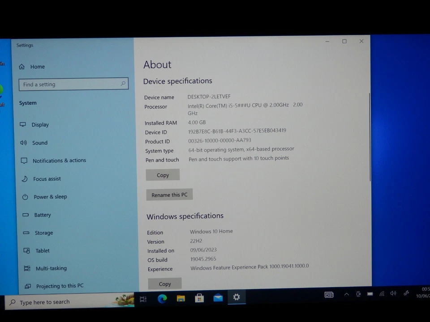Select the System section heading
430x322 pixels.
[x=27, y=102]
